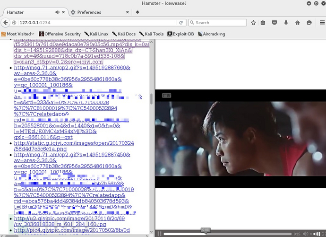
Task: Open the hamburger menu
Action: pyautogui.click(x=322, y=23)
